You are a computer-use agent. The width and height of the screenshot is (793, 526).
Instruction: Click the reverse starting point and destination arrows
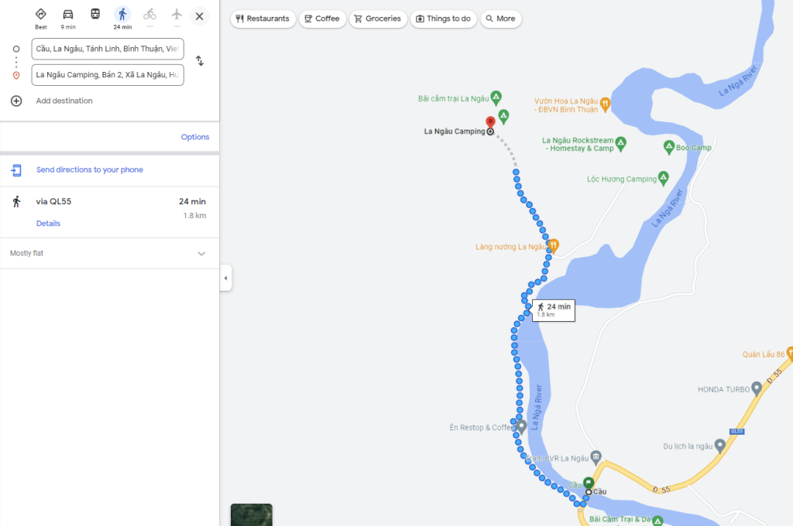[x=199, y=61]
